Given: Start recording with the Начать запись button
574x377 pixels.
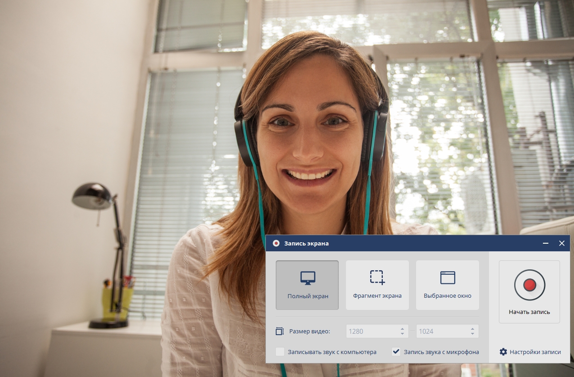Looking at the screenshot, I should (x=529, y=291).
